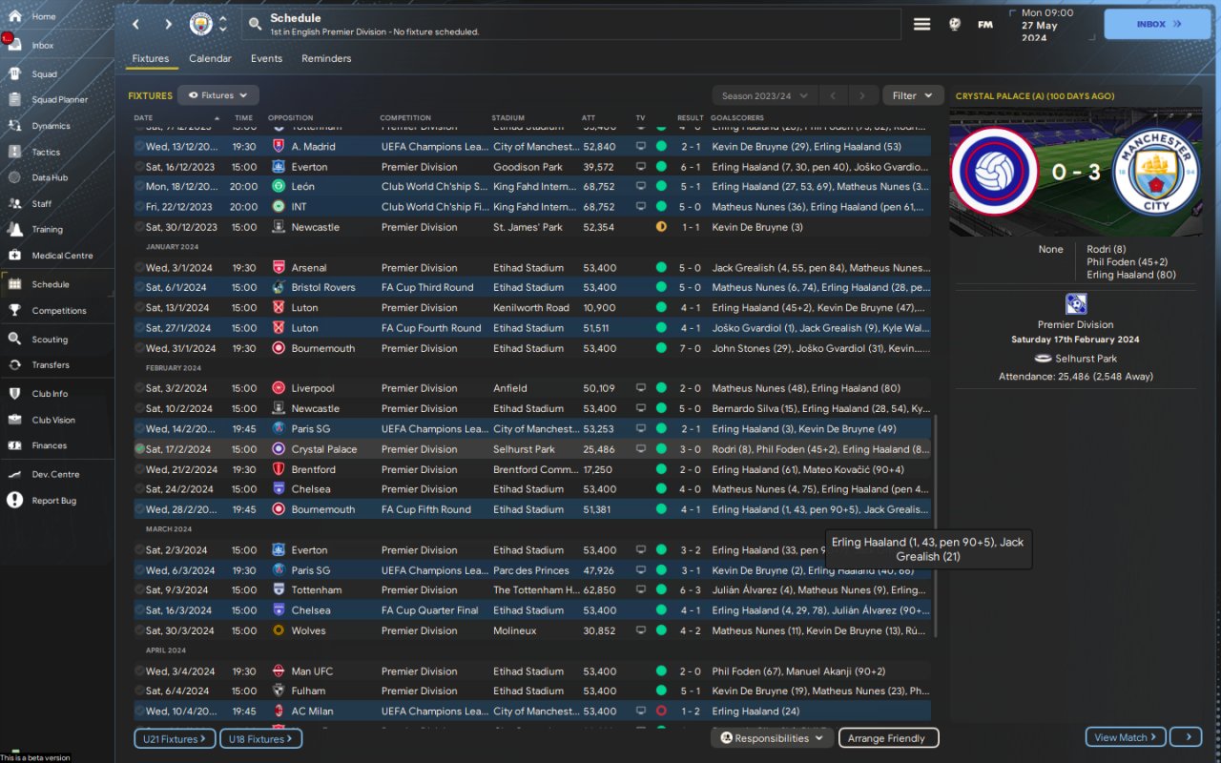Open the hamburger menu in the top bar
1221x763 pixels.
click(x=921, y=24)
